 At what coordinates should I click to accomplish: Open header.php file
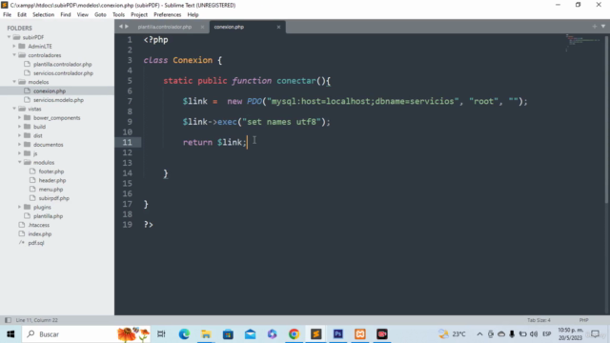[52, 180]
